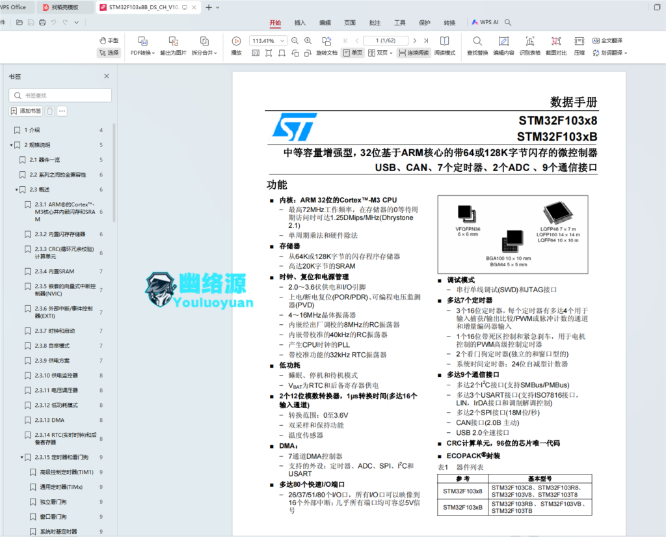Open the bookmark panel more options (…)
Image resolution: width=666 pixels, height=537 pixels.
click(62, 111)
